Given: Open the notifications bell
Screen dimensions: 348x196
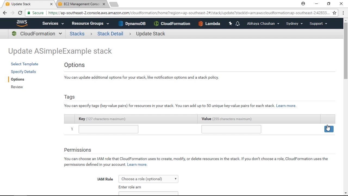Looking at the screenshot, I should point(238,24).
